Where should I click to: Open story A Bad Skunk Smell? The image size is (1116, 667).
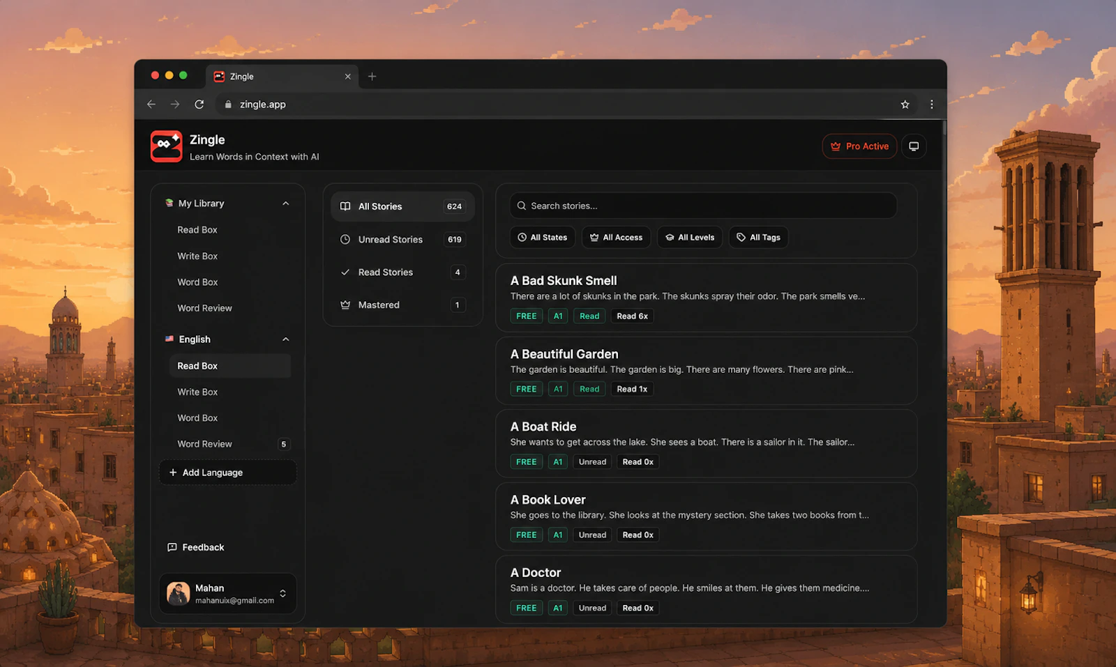(x=706, y=298)
